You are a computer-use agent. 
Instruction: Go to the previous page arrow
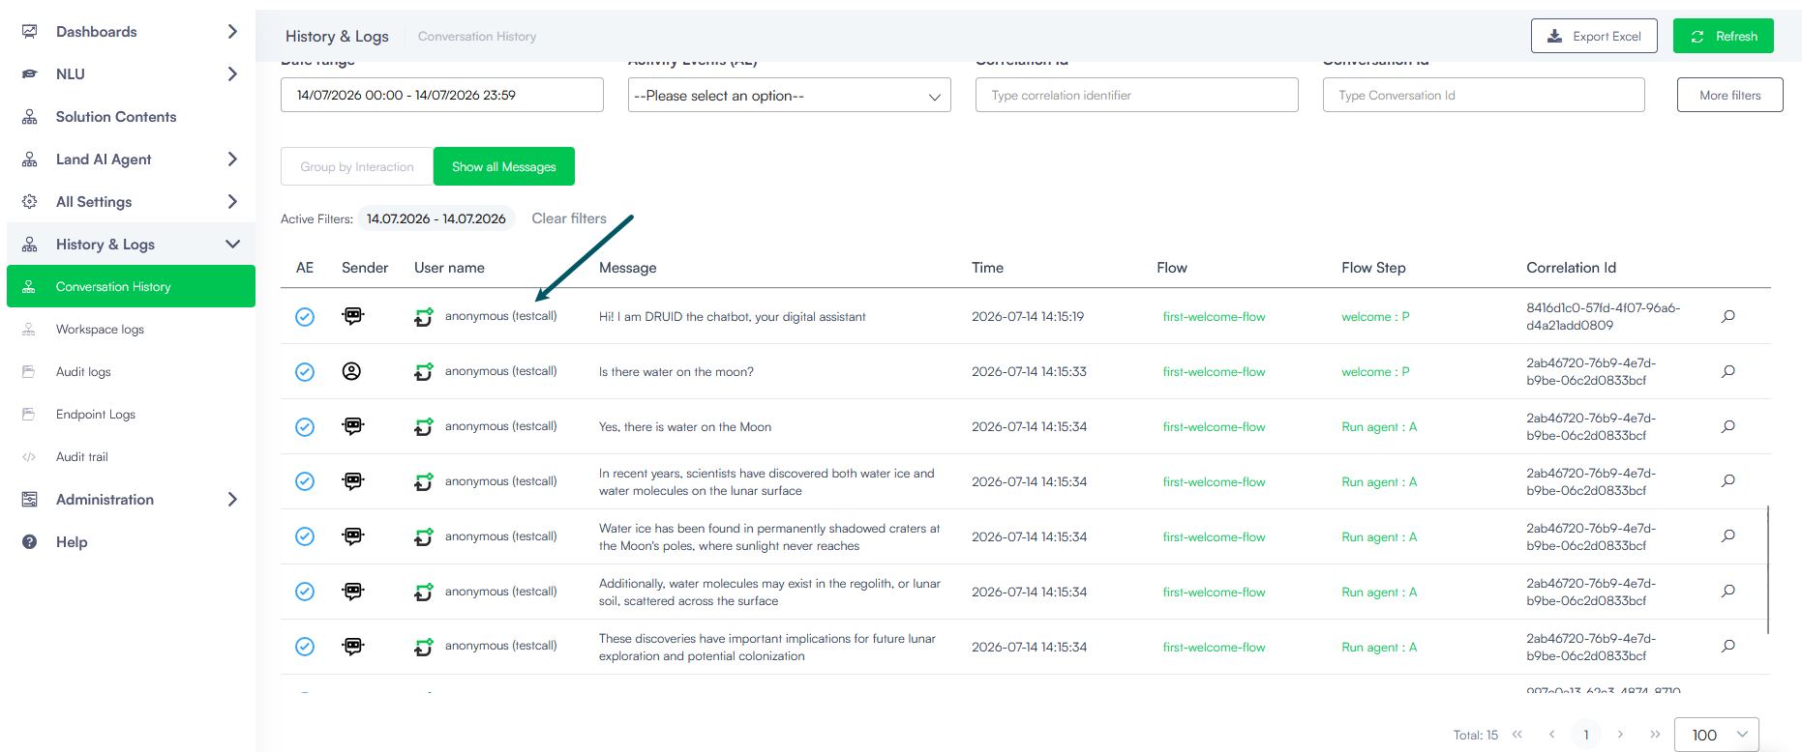(x=1552, y=735)
